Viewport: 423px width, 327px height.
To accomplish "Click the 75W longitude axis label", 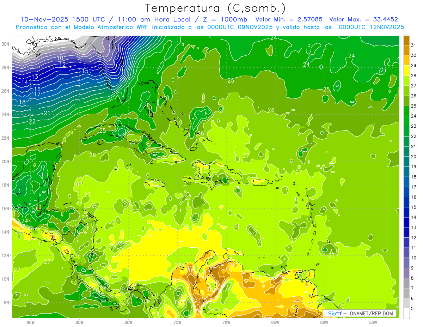I will tap(177, 323).
